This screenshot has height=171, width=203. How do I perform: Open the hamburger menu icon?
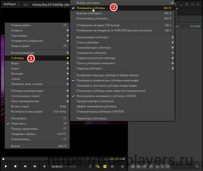pos(122,166)
